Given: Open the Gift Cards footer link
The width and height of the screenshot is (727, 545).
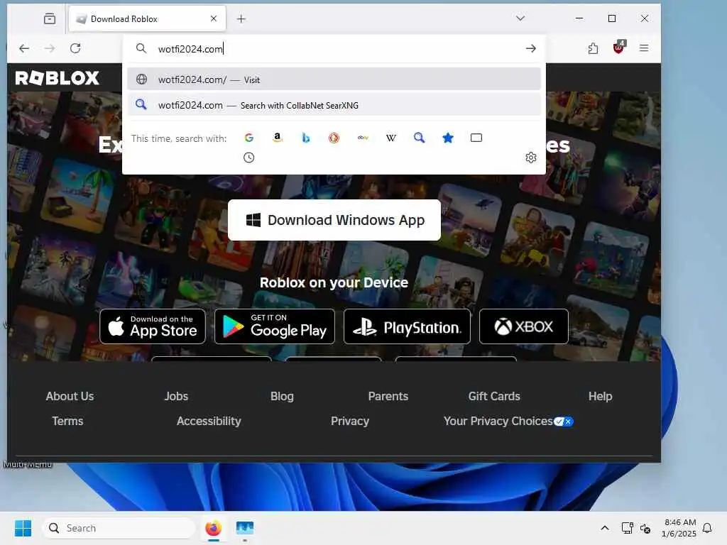Looking at the screenshot, I should click(x=494, y=396).
